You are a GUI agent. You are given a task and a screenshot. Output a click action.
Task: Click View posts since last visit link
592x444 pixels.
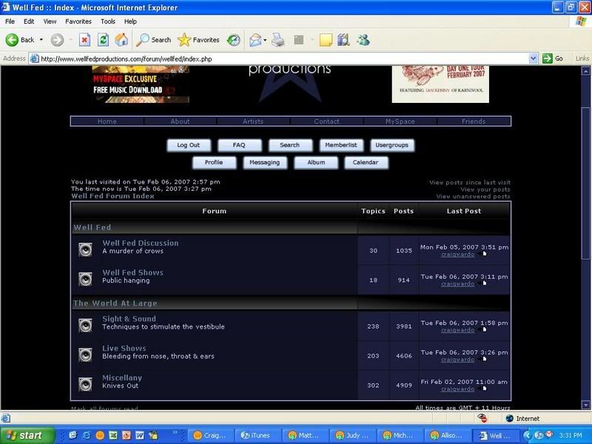point(470,182)
